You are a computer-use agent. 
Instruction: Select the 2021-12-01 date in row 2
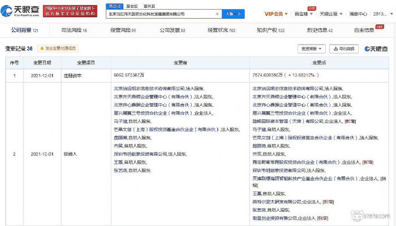(42, 154)
